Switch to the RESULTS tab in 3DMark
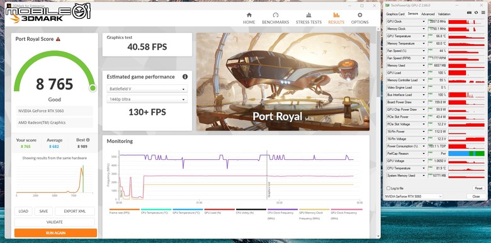 coord(336,18)
